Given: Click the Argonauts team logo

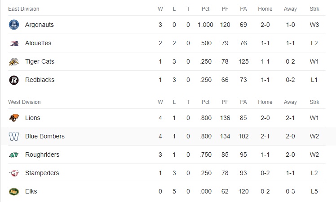Looking at the screenshot, I should coord(14,25).
